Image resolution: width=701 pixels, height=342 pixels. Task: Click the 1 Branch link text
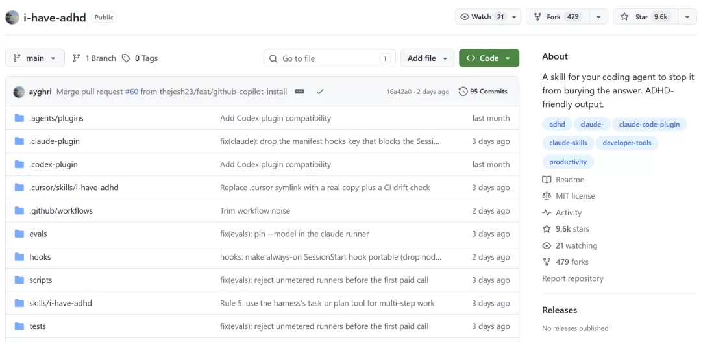click(x=101, y=58)
